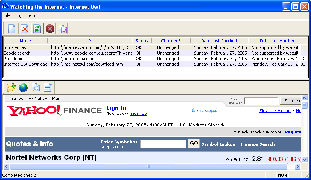Image resolution: width=311 pixels, height=180 pixels.
Task: Minimize the Internet Owl window
Action: tap(286, 6)
